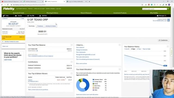The height and width of the screenshot is (98, 174).
Task: Open Chrome three-dot menu
Action: [172, 5]
